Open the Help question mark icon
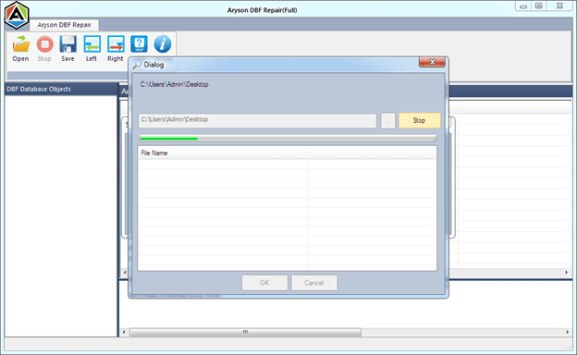 point(139,44)
